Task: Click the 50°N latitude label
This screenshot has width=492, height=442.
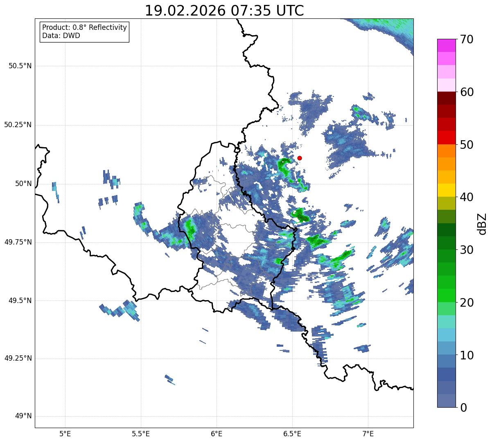Action: tap(23, 184)
